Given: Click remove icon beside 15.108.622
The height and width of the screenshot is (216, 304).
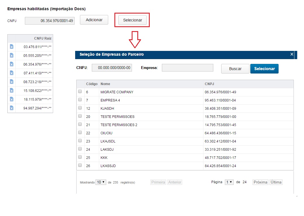Looking at the screenshot, I should 12,90.
